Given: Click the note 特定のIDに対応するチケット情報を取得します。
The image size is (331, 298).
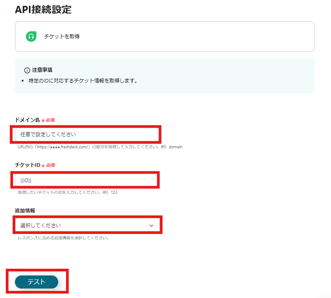Looking at the screenshot, I should click(x=83, y=81).
